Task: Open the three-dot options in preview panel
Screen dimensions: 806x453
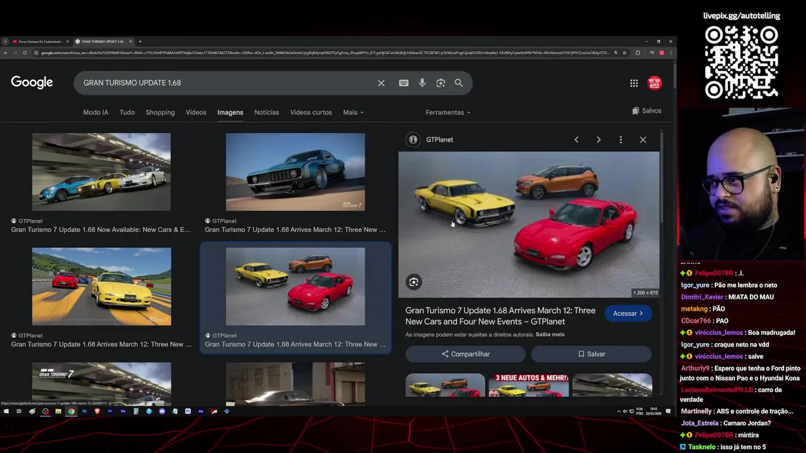Action: pos(621,140)
